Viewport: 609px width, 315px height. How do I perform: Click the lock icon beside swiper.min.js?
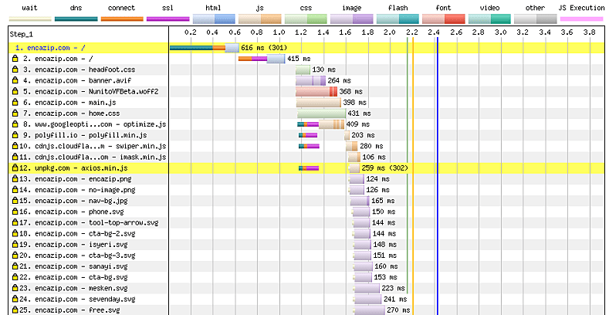(x=15, y=146)
